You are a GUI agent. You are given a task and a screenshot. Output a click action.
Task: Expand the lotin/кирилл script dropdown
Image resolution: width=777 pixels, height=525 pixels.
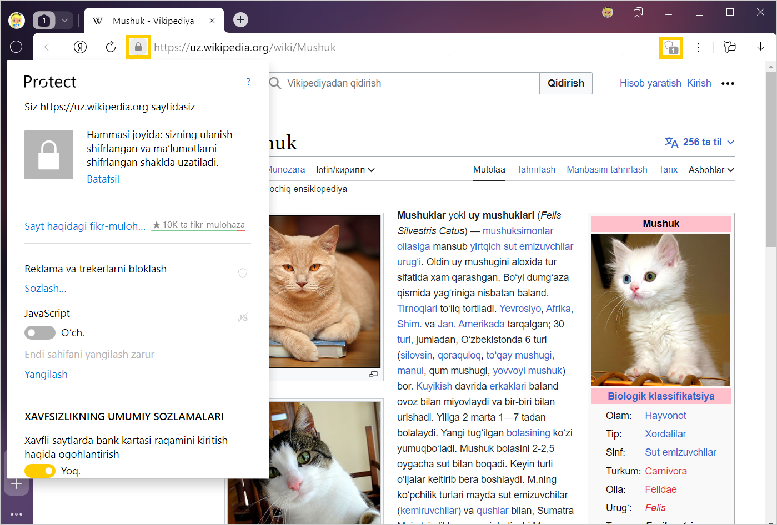click(x=345, y=170)
